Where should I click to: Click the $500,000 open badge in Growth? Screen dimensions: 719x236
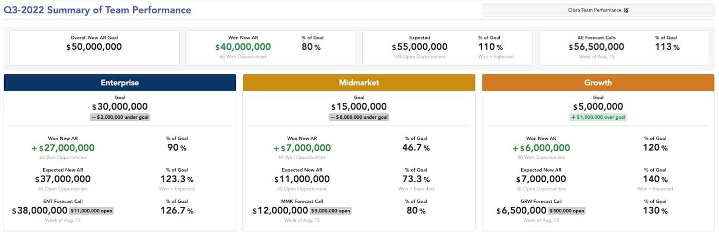[566, 210]
